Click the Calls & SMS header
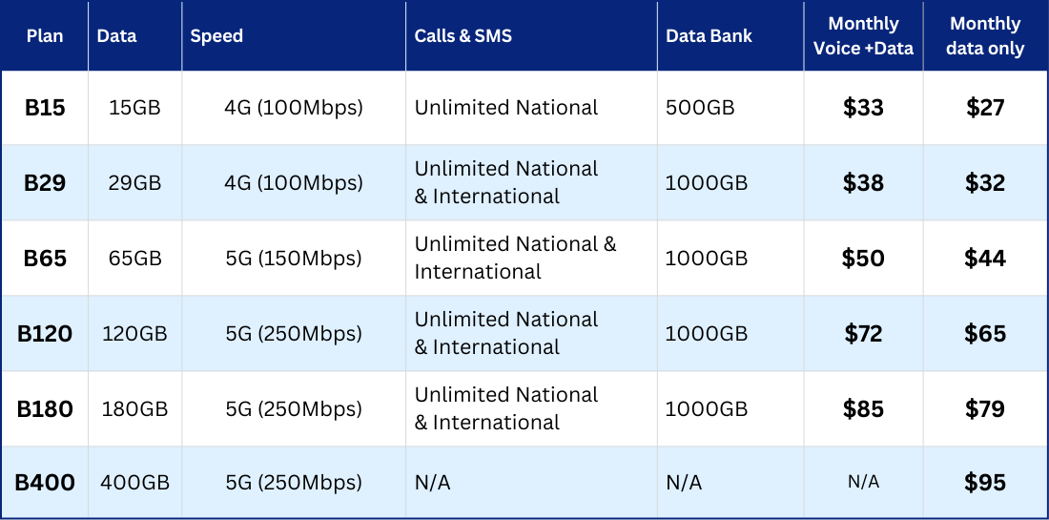Screen dimensions: 1049x520 [463, 36]
